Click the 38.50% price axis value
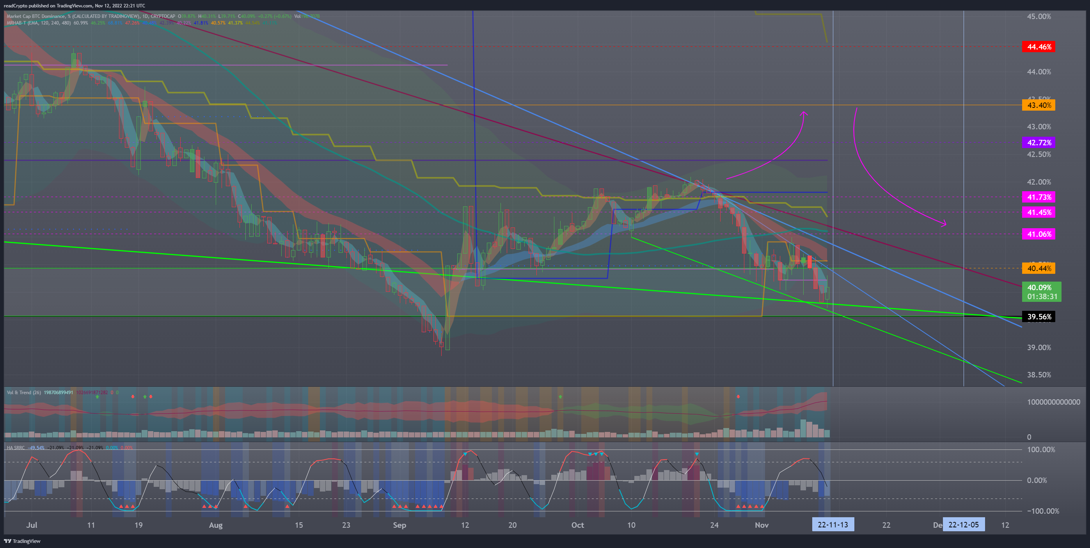The image size is (1090, 548). point(1039,375)
